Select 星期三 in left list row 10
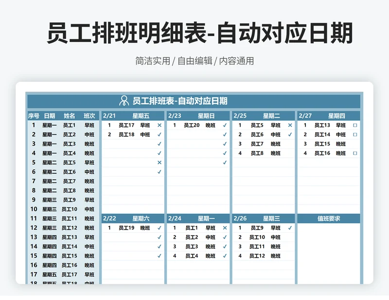The width and height of the screenshot is (389, 300). pos(50,209)
